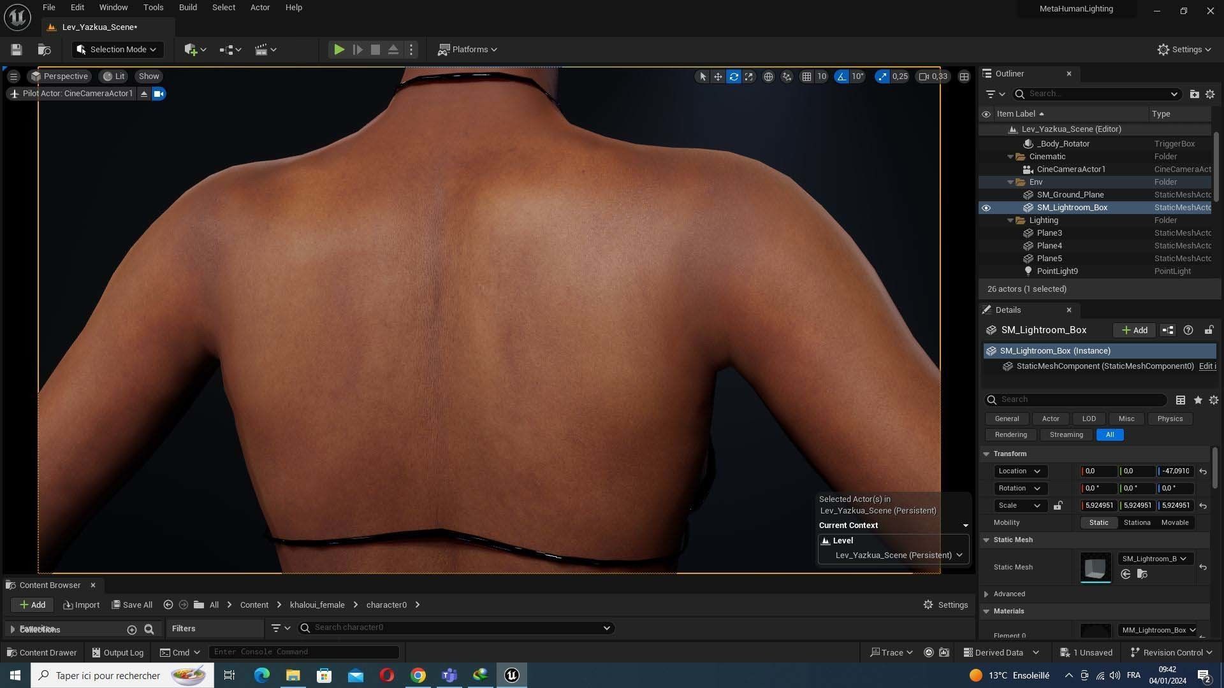Select the rotate transform gizmo tool
1224x688 pixels.
pyautogui.click(x=734, y=76)
